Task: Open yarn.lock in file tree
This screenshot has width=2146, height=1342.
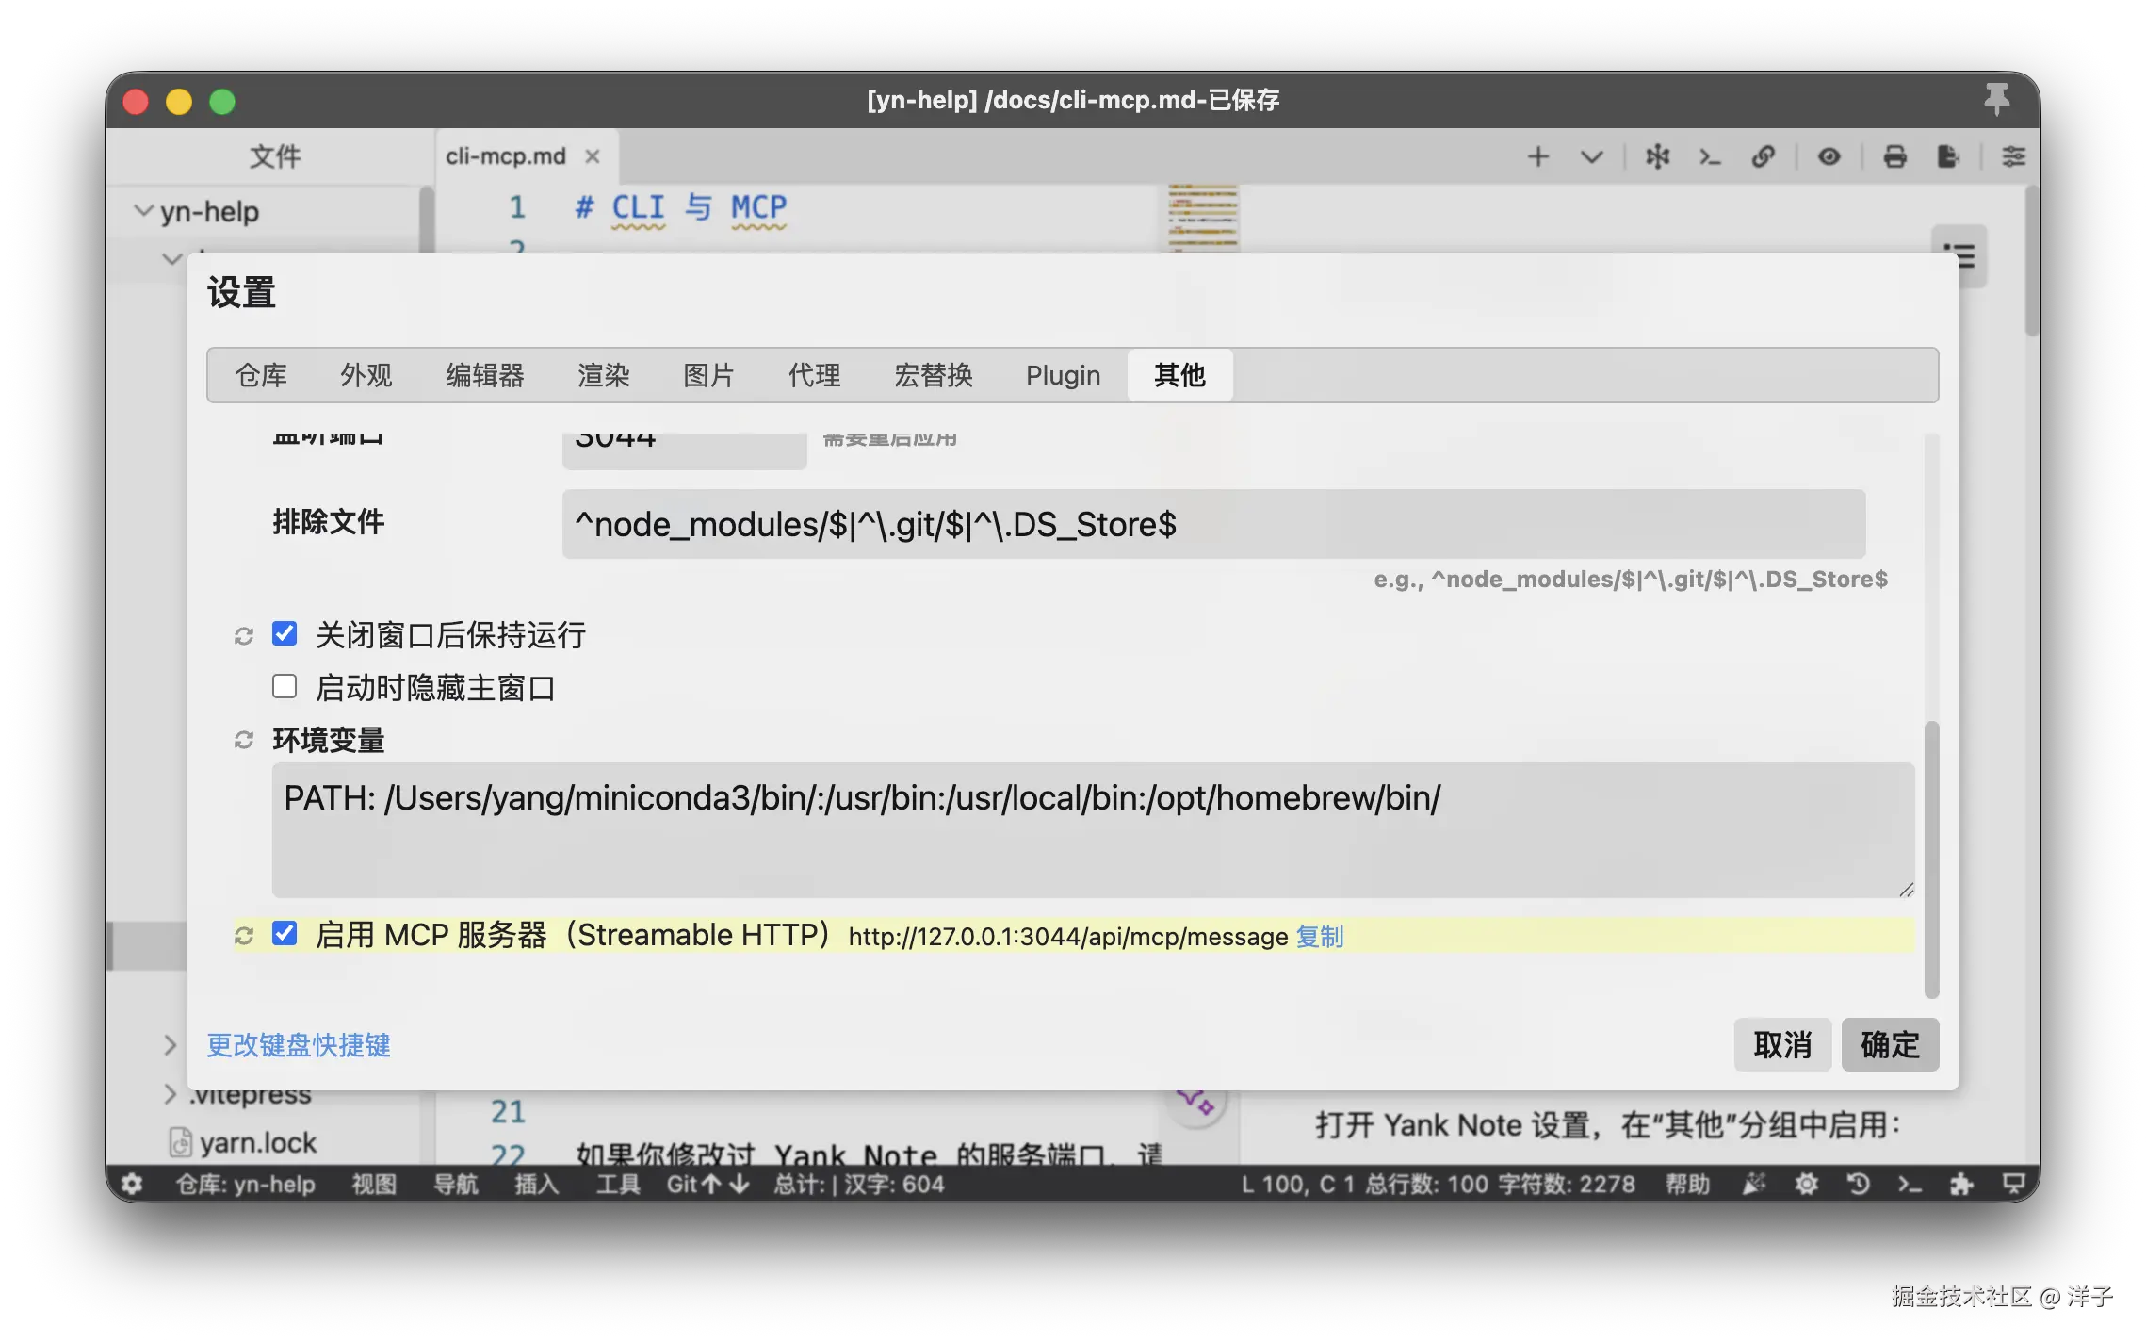Action: 257,1142
